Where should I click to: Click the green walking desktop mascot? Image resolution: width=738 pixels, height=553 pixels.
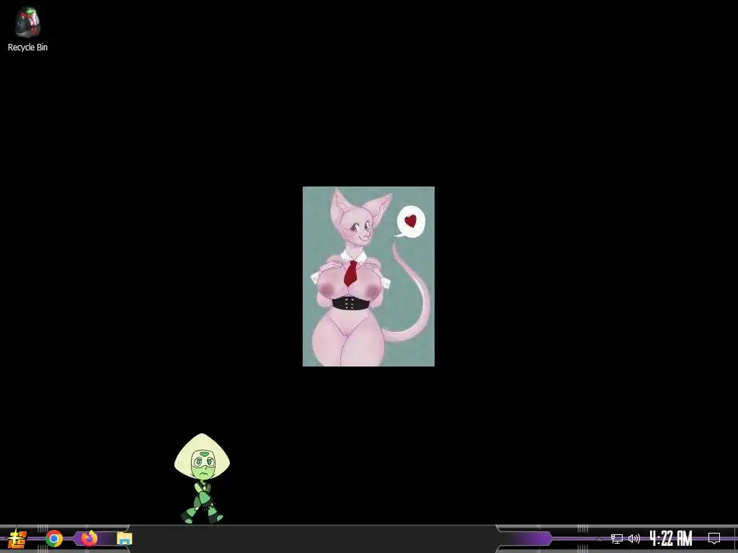point(202,478)
